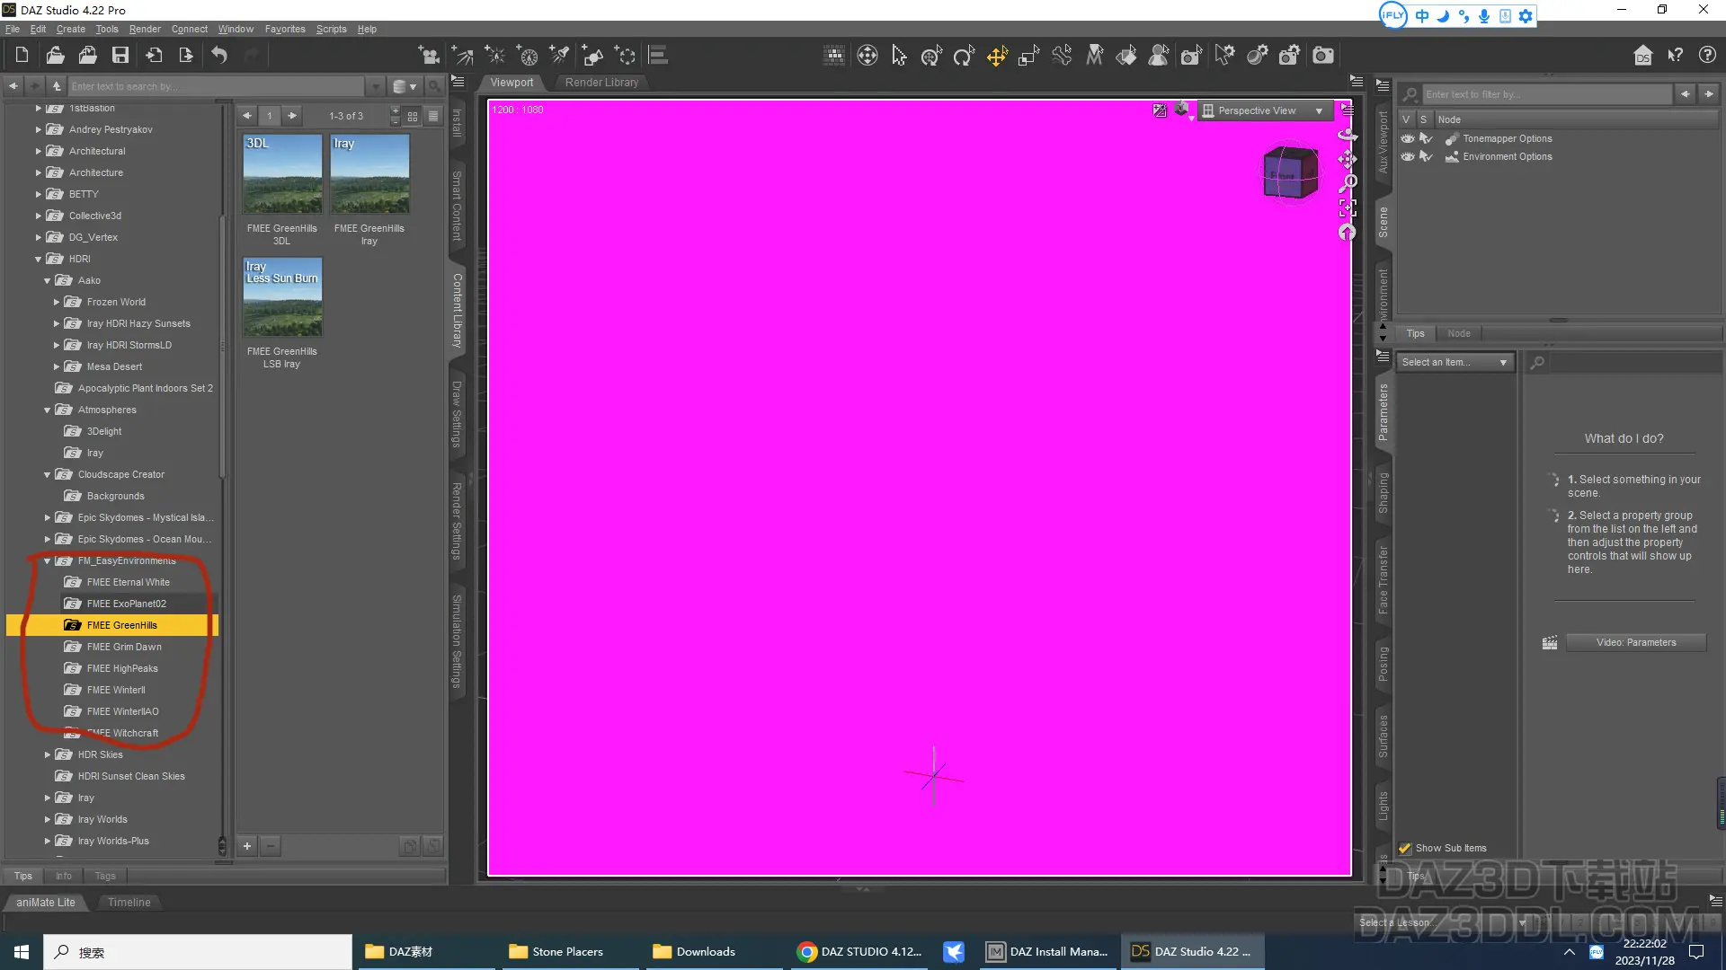The image size is (1726, 970).
Task: Select the Scale tool icon
Action: pyautogui.click(x=1029, y=56)
